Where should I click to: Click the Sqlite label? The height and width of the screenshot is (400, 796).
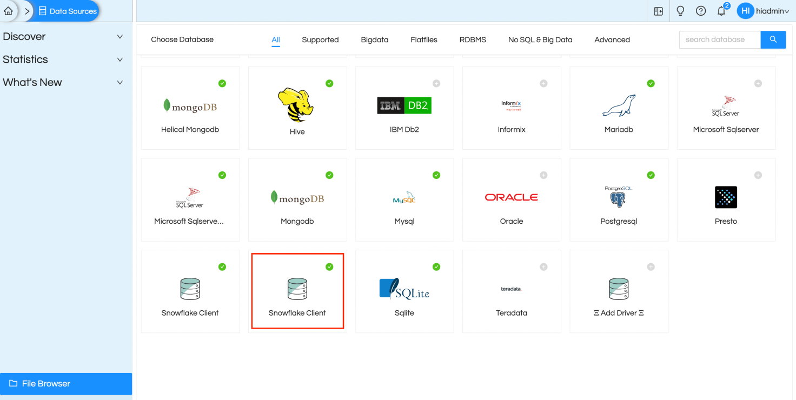click(x=404, y=313)
